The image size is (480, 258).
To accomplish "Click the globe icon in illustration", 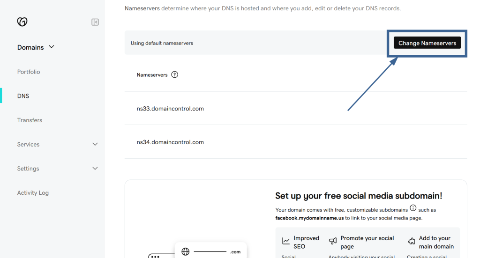I will pyautogui.click(x=186, y=251).
